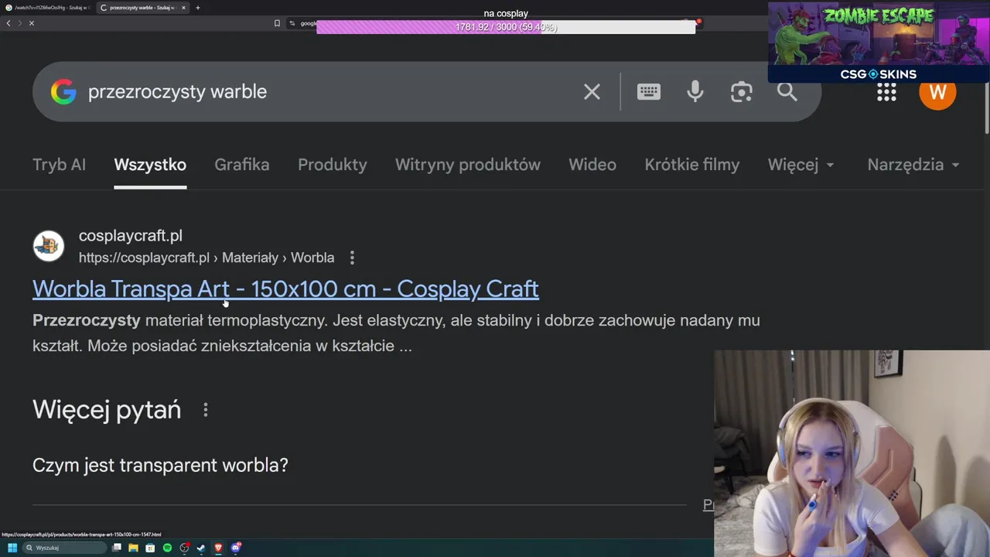The image size is (990, 557).
Task: Close the przezroczysty warble tab
Action: coord(183,8)
